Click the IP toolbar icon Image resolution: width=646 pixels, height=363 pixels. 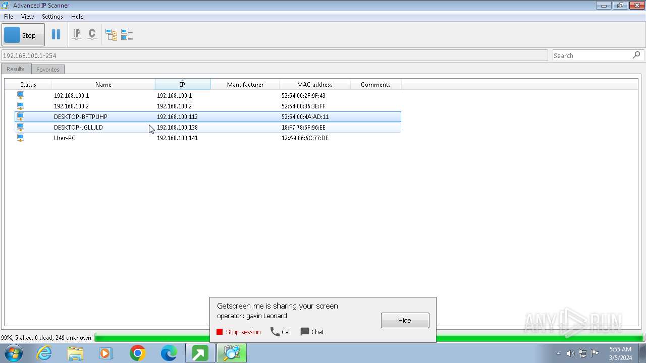tap(77, 35)
